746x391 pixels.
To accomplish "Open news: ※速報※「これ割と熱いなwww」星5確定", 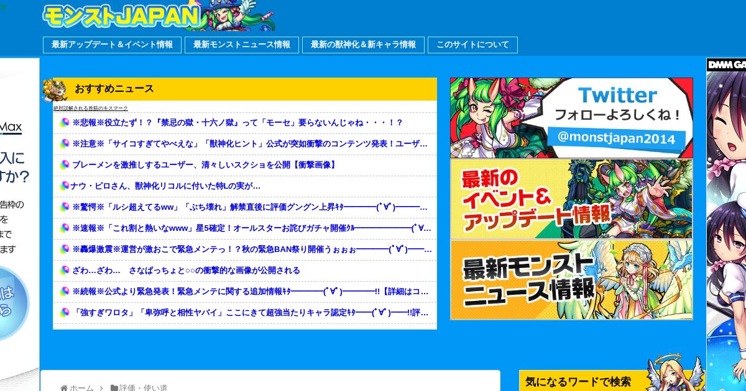I will pos(251,228).
